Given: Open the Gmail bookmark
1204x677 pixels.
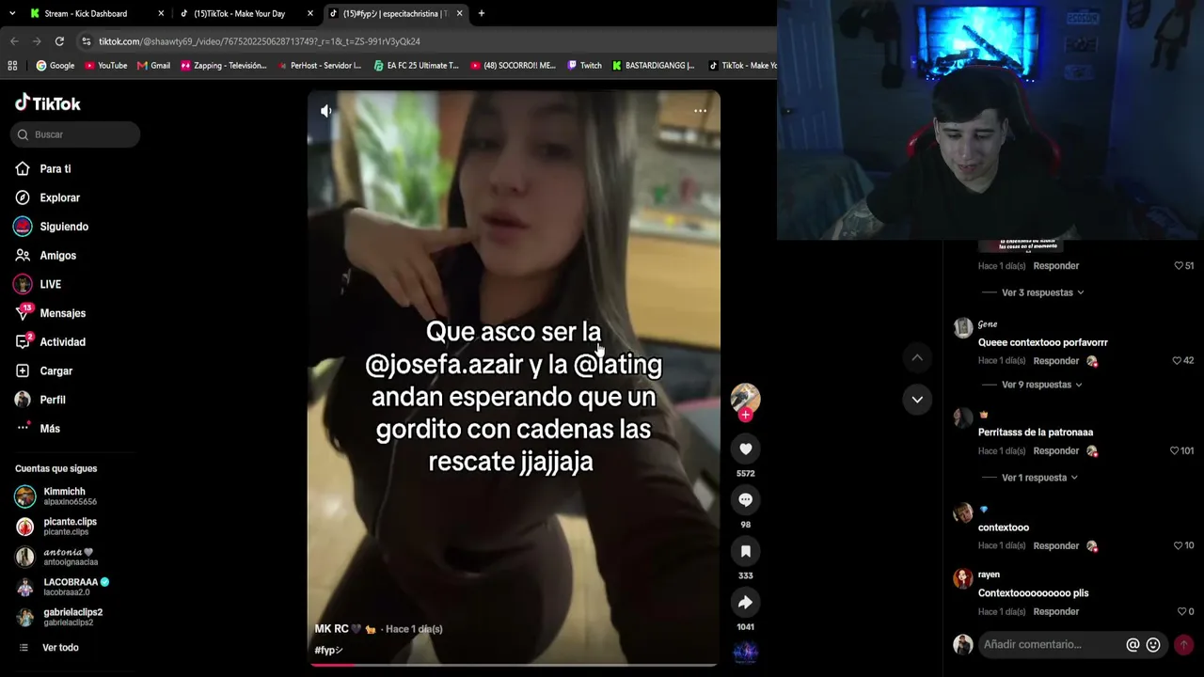Looking at the screenshot, I should [153, 66].
